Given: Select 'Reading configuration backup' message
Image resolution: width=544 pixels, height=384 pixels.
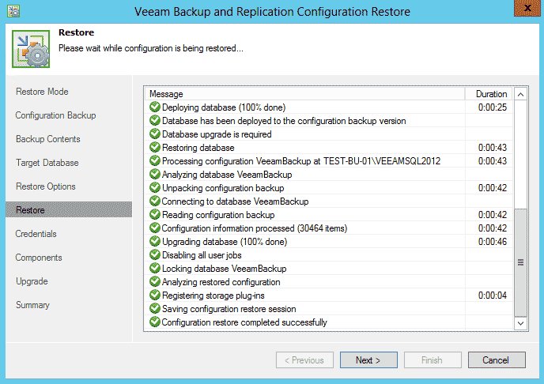Looking at the screenshot, I should (x=218, y=215).
